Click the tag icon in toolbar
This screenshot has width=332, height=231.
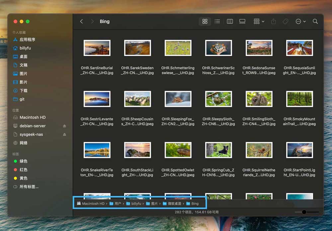[286, 22]
